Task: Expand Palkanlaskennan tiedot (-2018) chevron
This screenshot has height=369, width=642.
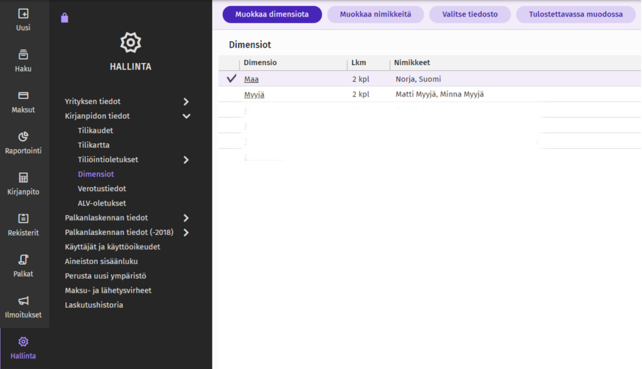Action: click(186, 232)
